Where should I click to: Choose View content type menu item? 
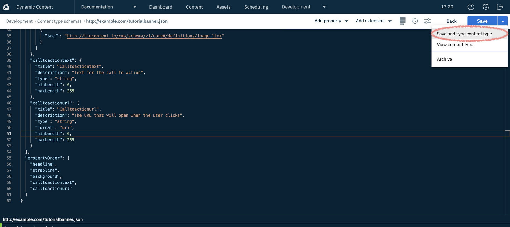coord(469,45)
